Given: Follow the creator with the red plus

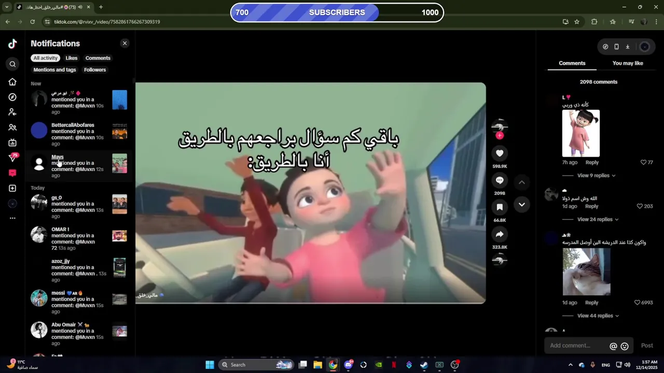Looking at the screenshot, I should 500,135.
